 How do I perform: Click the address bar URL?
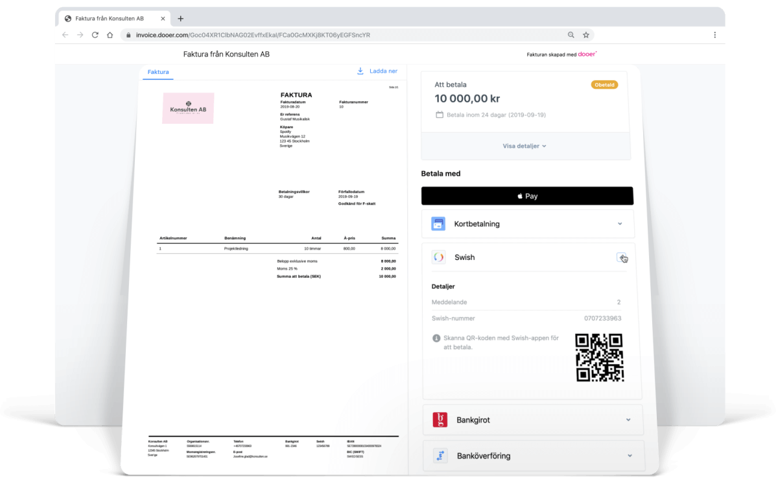click(253, 35)
